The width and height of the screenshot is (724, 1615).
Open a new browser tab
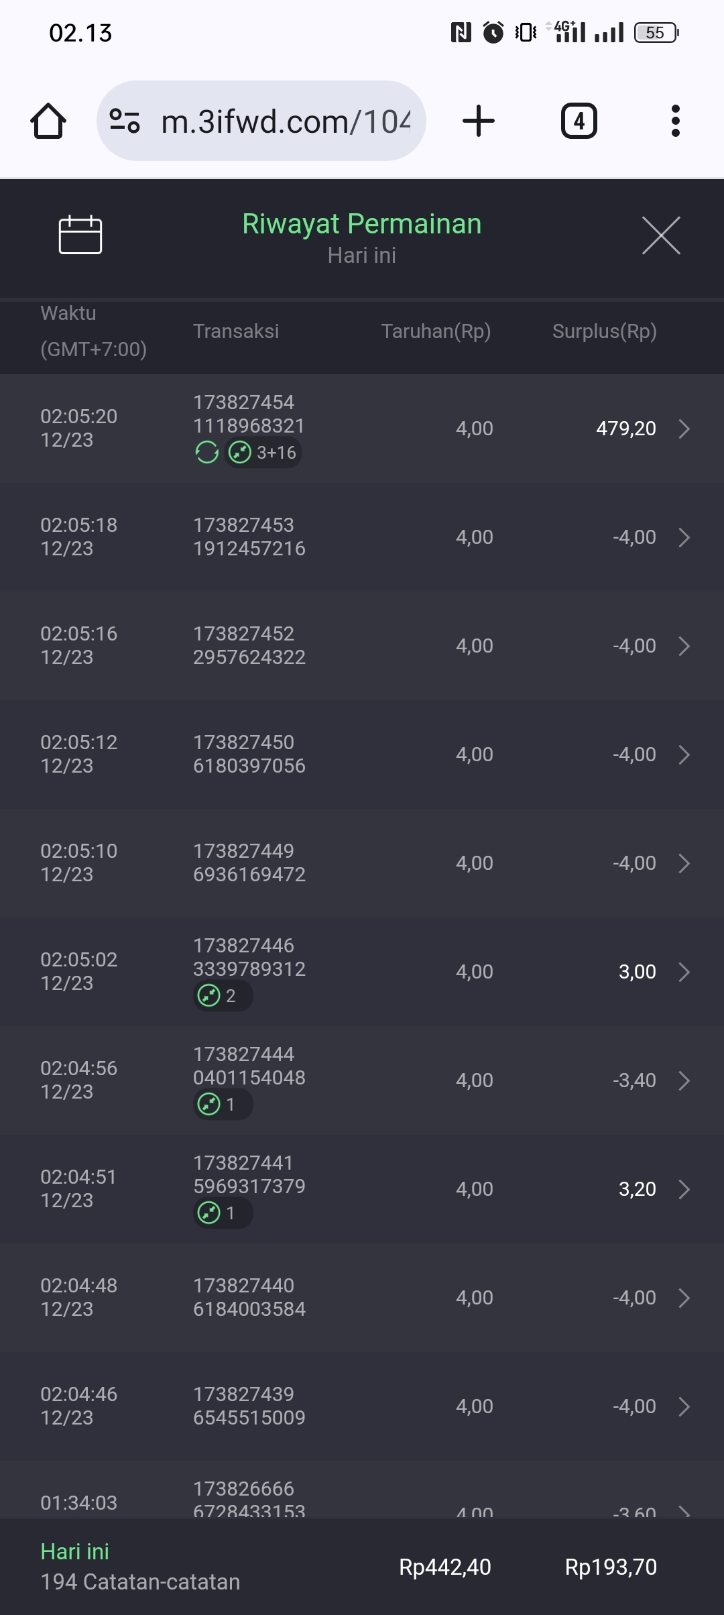479,121
